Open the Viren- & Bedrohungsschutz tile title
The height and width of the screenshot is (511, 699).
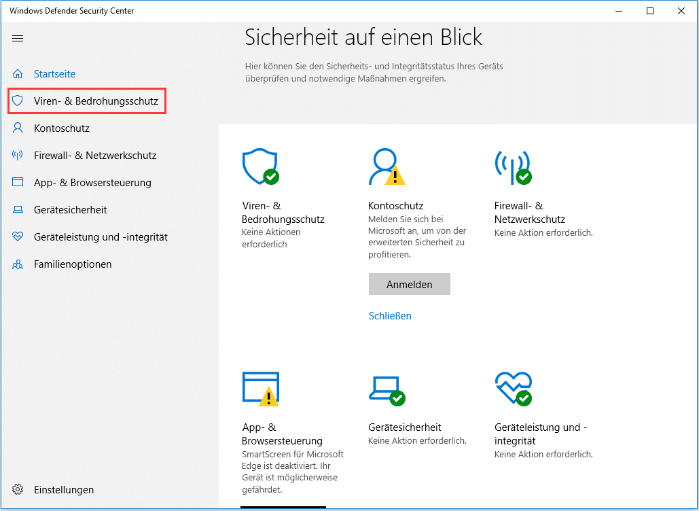[283, 212]
